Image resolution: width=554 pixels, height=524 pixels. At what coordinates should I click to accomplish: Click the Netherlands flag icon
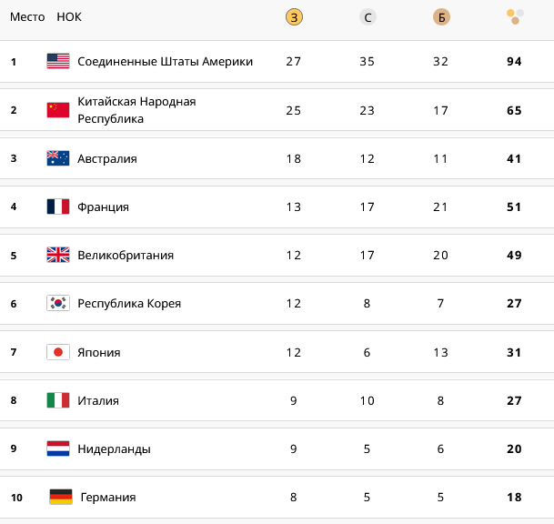click(x=58, y=448)
